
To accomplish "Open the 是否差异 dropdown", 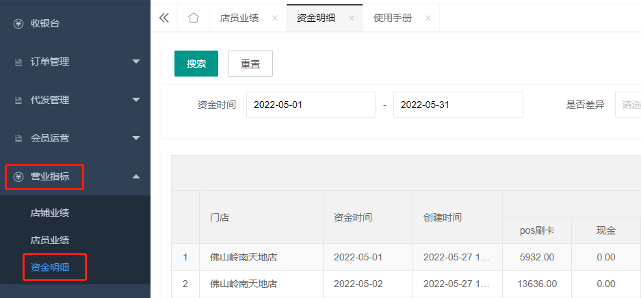I will click(x=628, y=105).
